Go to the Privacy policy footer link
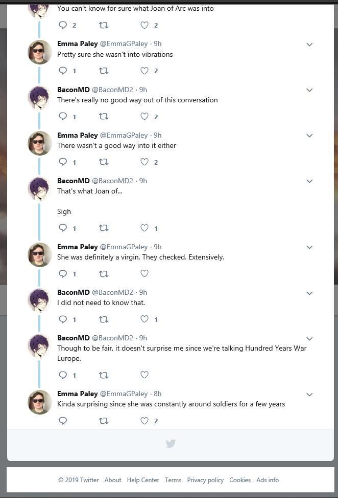Screen dimensions: 338x498 (x=205, y=480)
